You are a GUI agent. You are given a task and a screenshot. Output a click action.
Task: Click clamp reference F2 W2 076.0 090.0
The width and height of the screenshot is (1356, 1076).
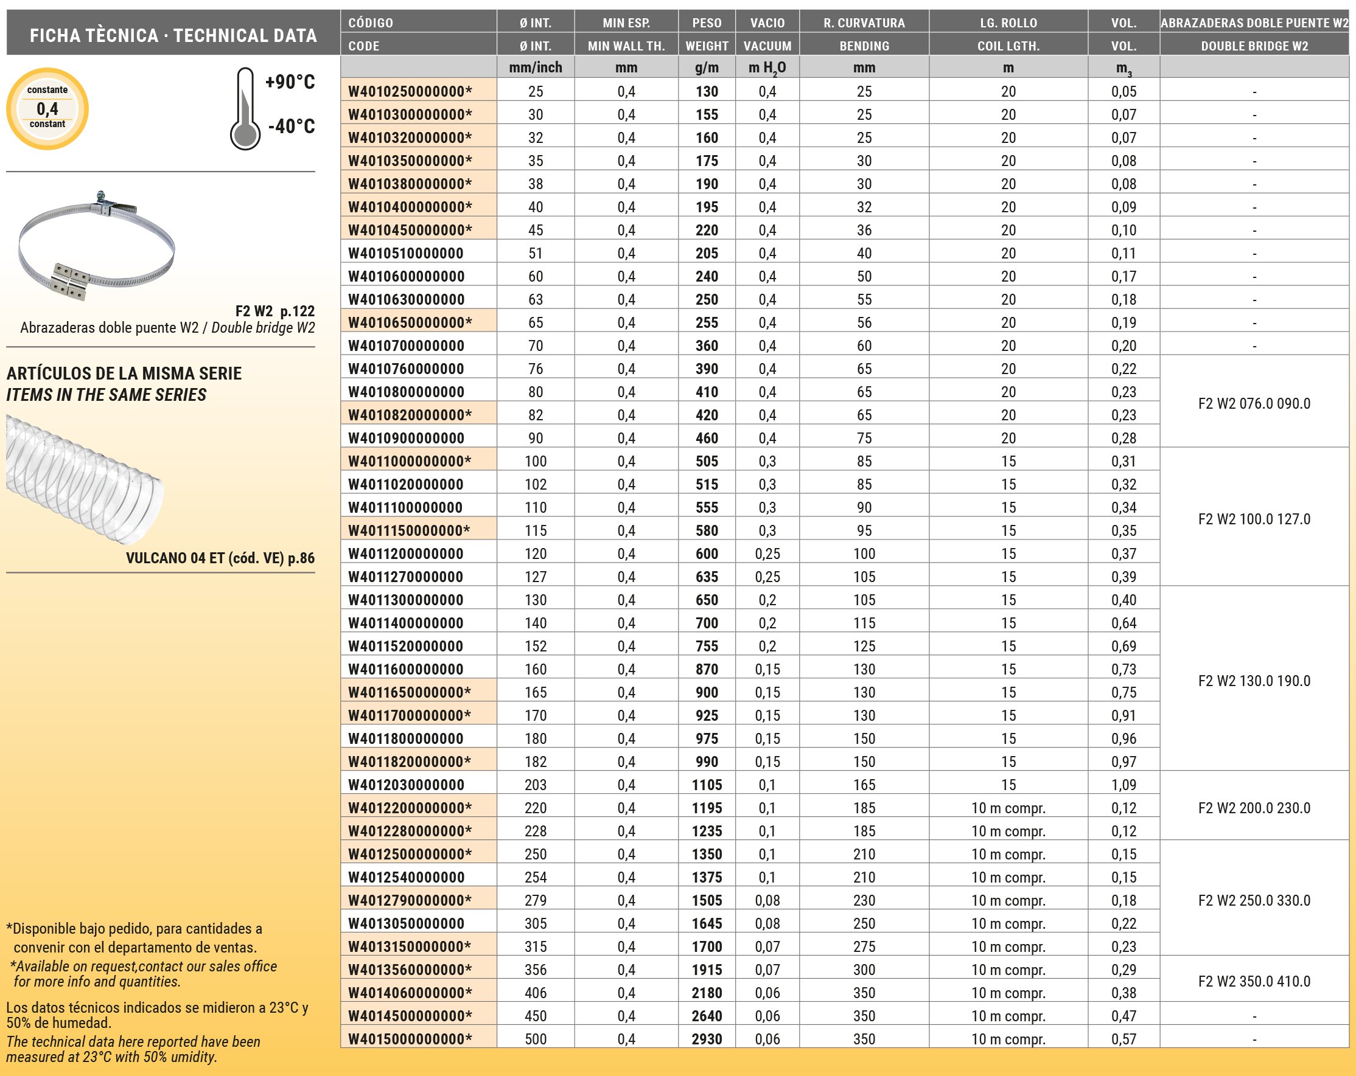click(1254, 403)
